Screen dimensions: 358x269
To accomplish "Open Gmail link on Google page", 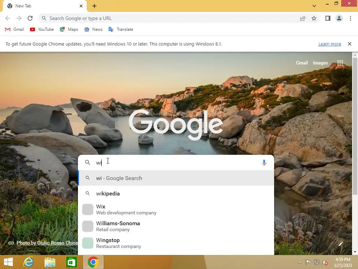I will coord(302,63).
